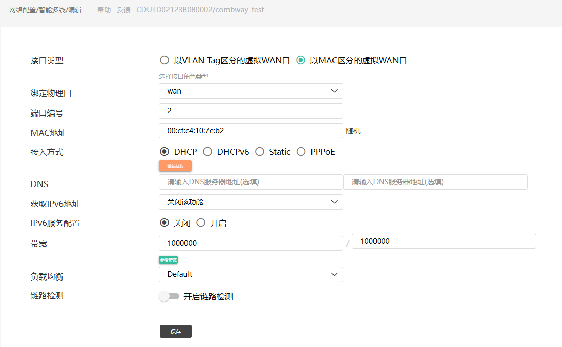Enable the 开启链路检测 toggle switch

point(169,296)
